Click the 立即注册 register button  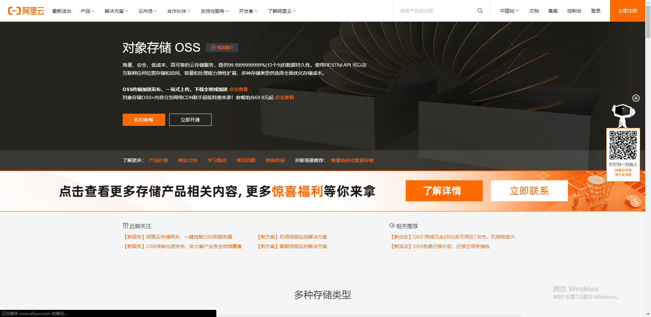pos(628,11)
